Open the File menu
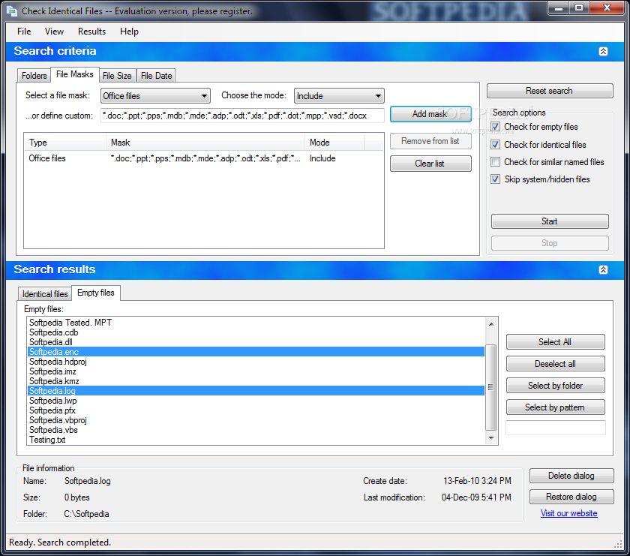The image size is (630, 556). point(24,32)
